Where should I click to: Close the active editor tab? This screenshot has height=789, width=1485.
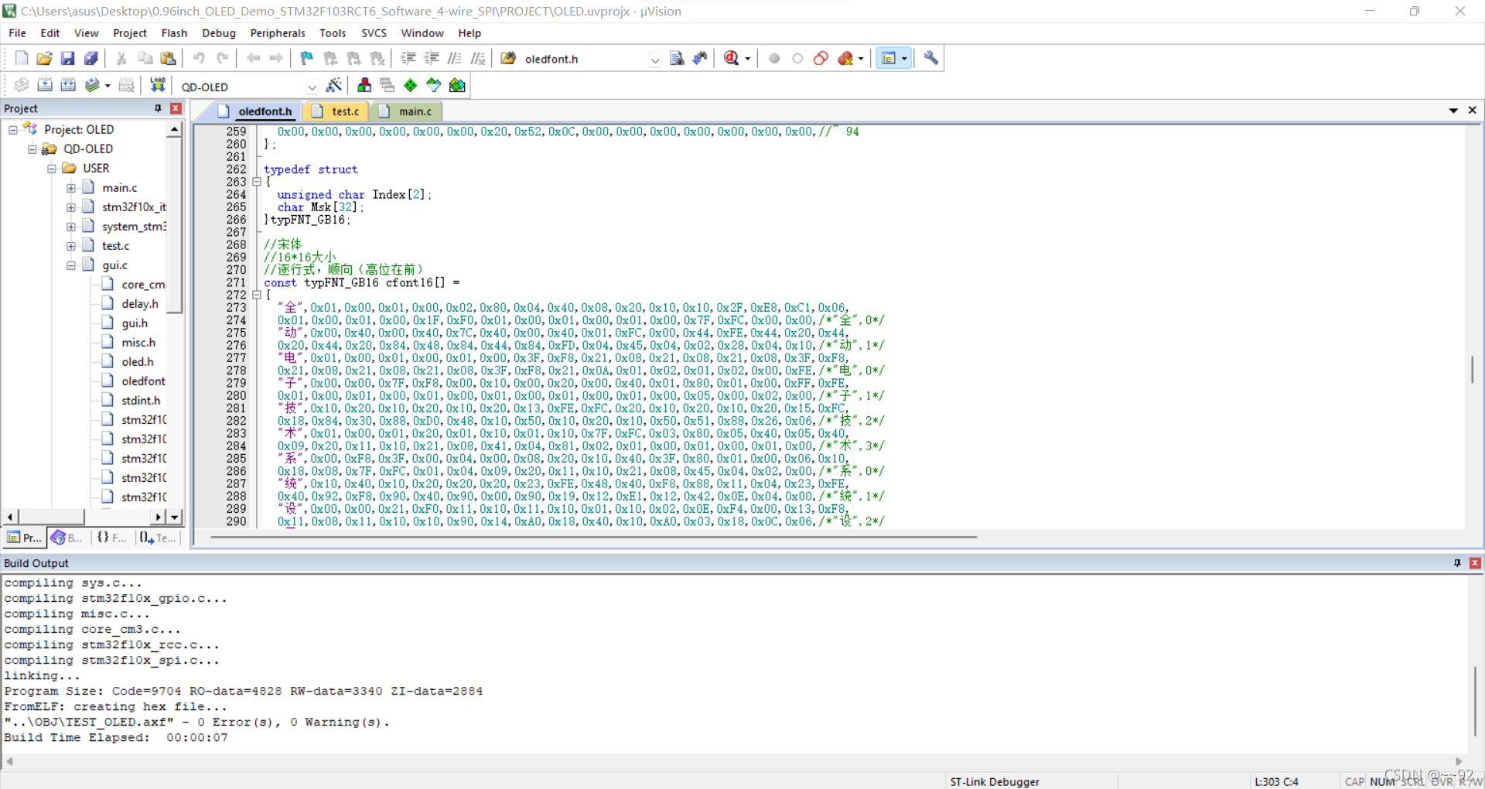(x=1473, y=111)
